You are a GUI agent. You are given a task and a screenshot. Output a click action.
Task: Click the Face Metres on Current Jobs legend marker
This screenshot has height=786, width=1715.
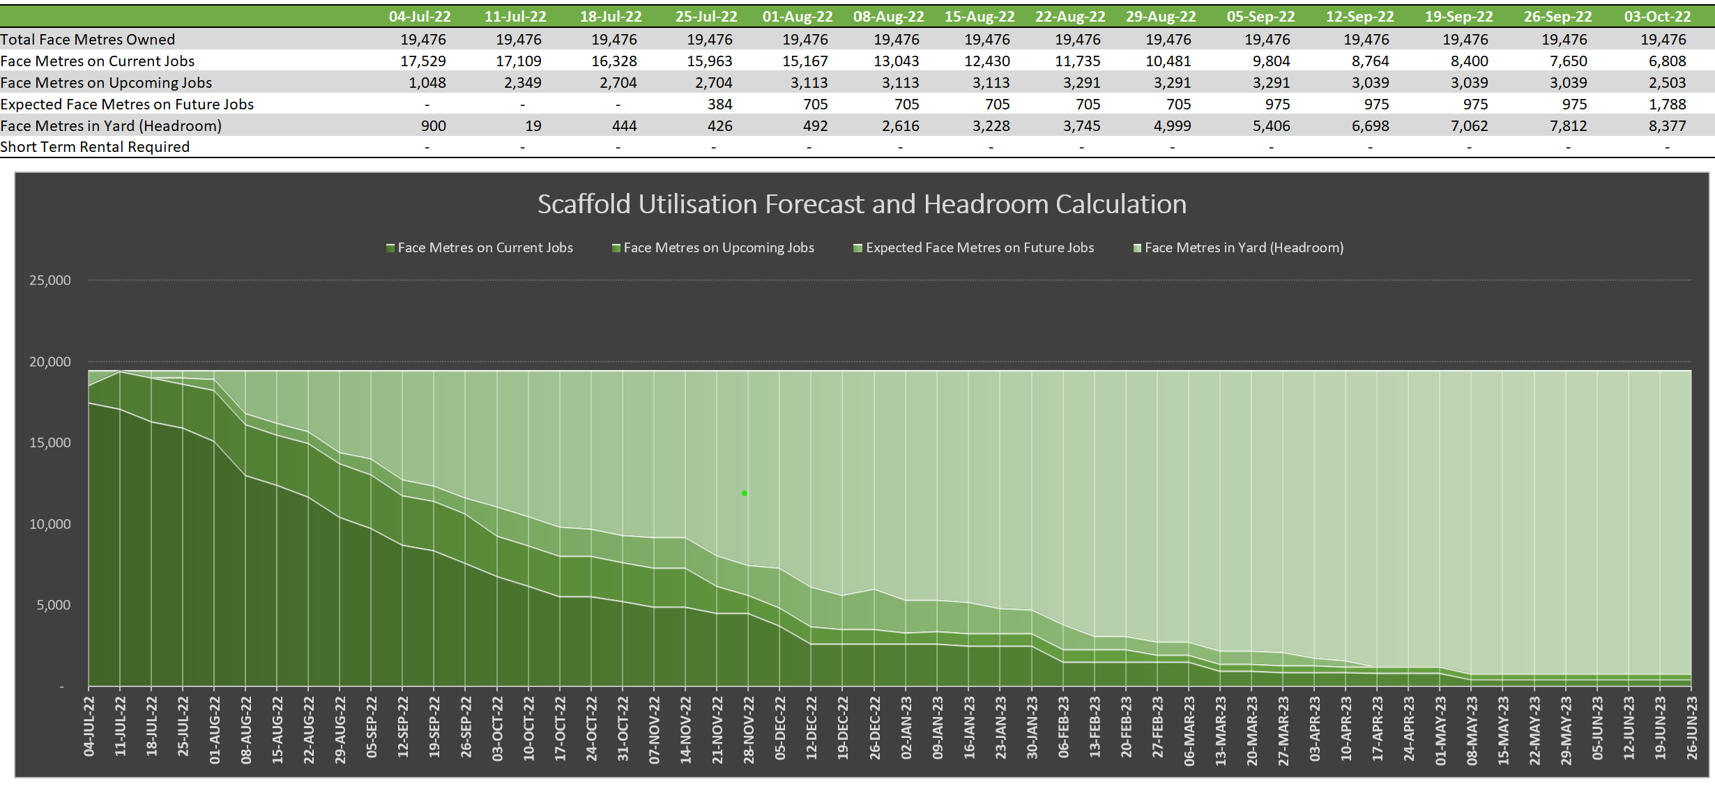pyautogui.click(x=390, y=247)
